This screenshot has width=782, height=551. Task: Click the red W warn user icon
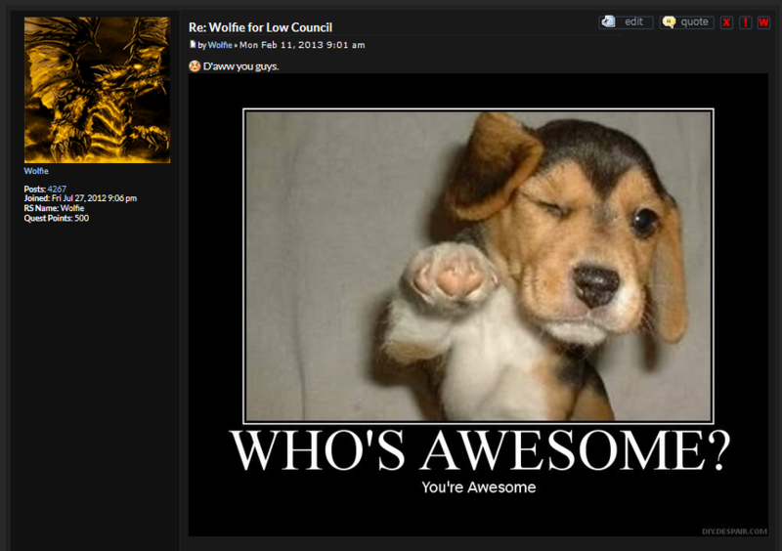763,22
